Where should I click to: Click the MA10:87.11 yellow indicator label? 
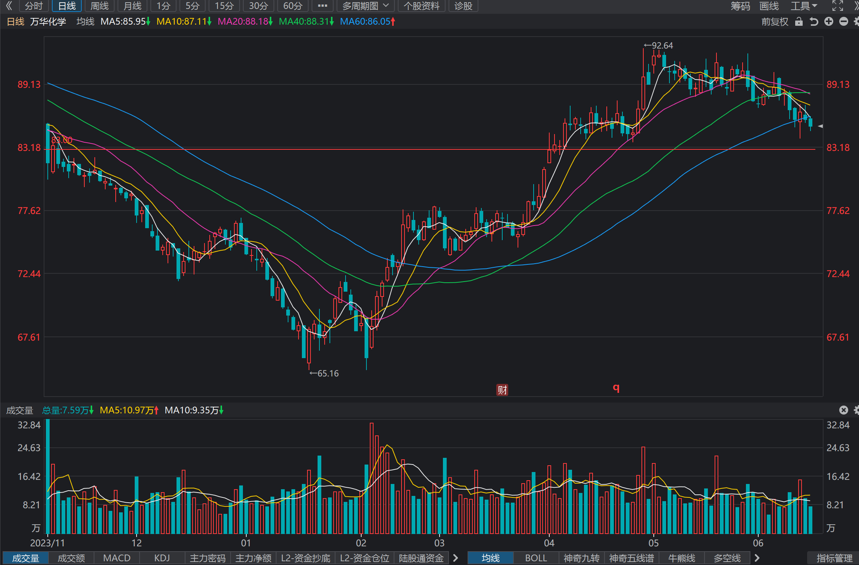[x=184, y=22]
